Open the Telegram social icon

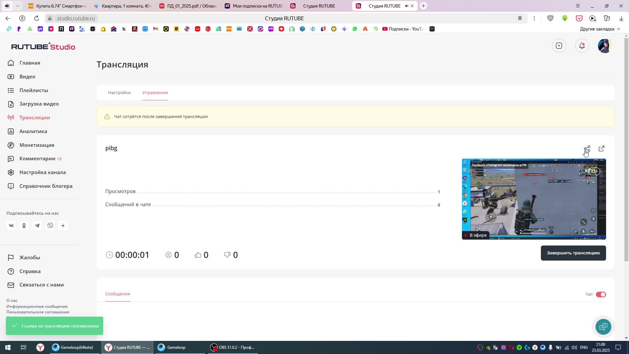pyautogui.click(x=37, y=226)
